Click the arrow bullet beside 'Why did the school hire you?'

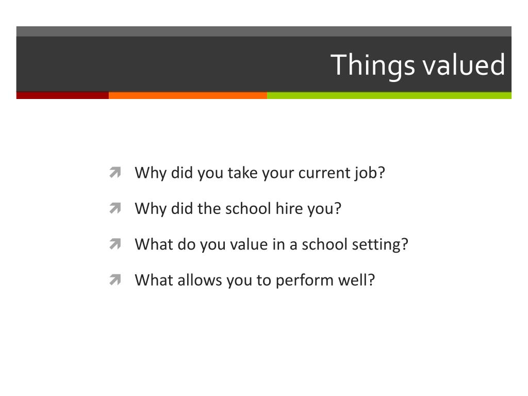coord(115,209)
